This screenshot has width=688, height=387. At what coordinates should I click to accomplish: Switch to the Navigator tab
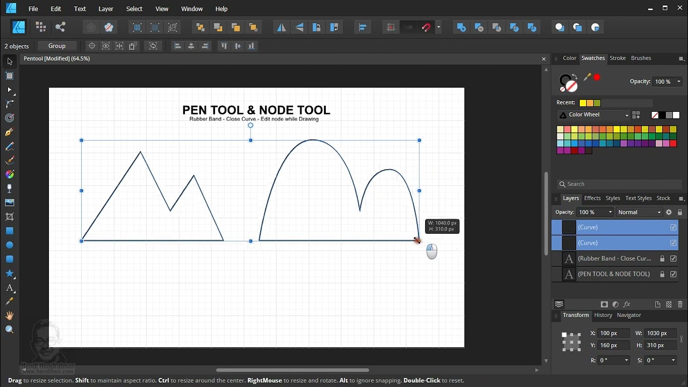[629, 315]
